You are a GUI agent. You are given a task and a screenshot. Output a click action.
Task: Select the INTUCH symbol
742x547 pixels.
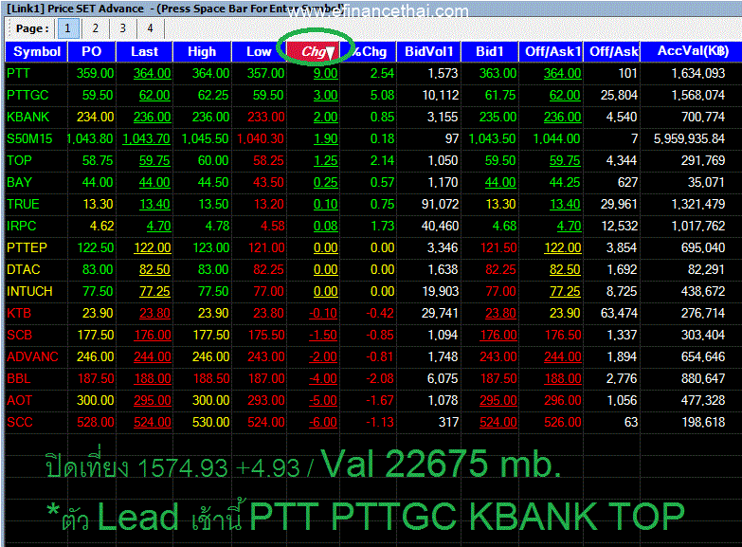click(29, 291)
